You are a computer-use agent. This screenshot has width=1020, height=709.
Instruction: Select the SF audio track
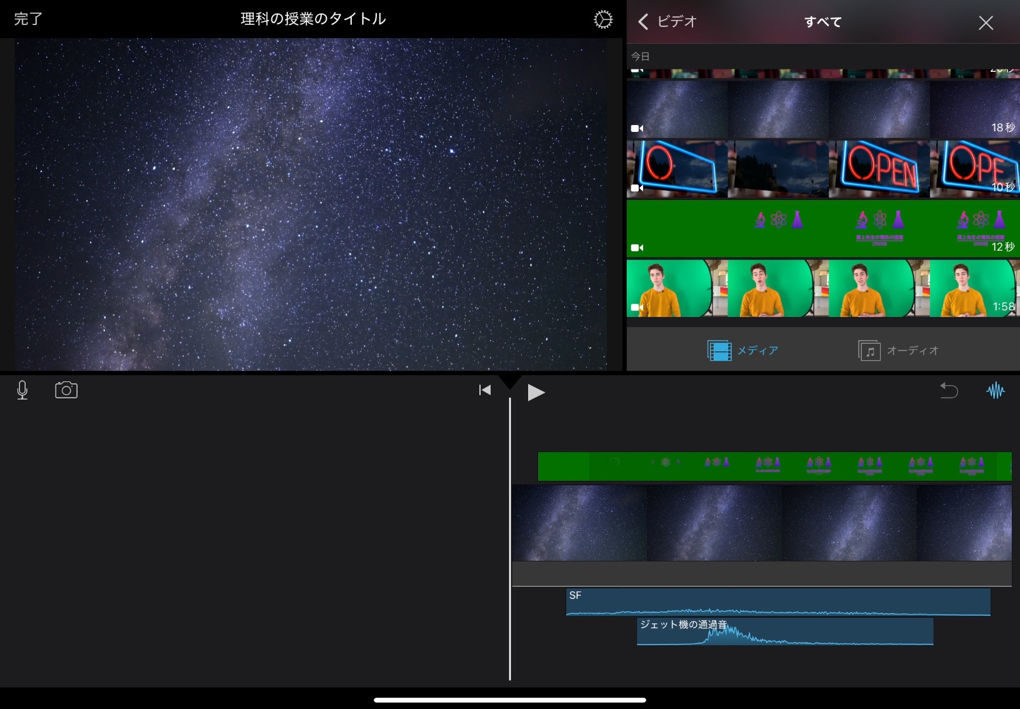tap(777, 601)
